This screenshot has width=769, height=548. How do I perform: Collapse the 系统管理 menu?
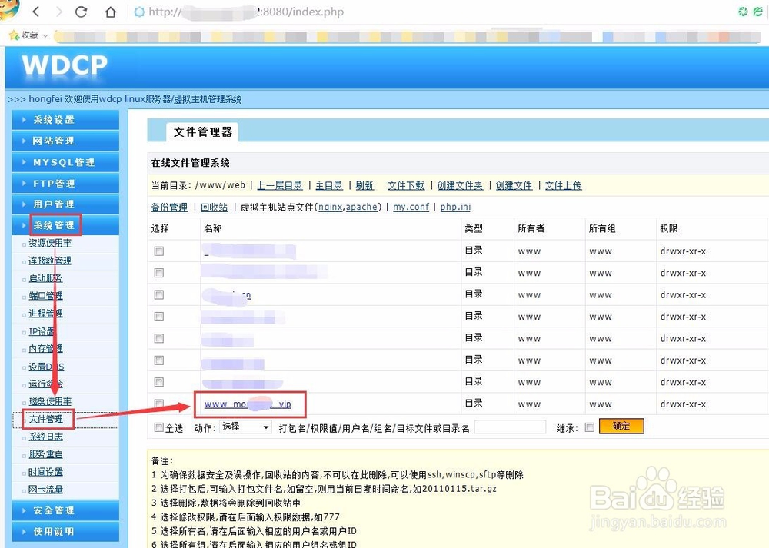[65, 225]
